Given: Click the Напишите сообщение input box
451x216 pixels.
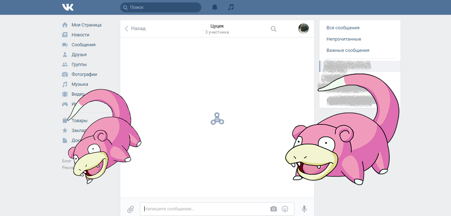Looking at the screenshot, I should (205, 209).
